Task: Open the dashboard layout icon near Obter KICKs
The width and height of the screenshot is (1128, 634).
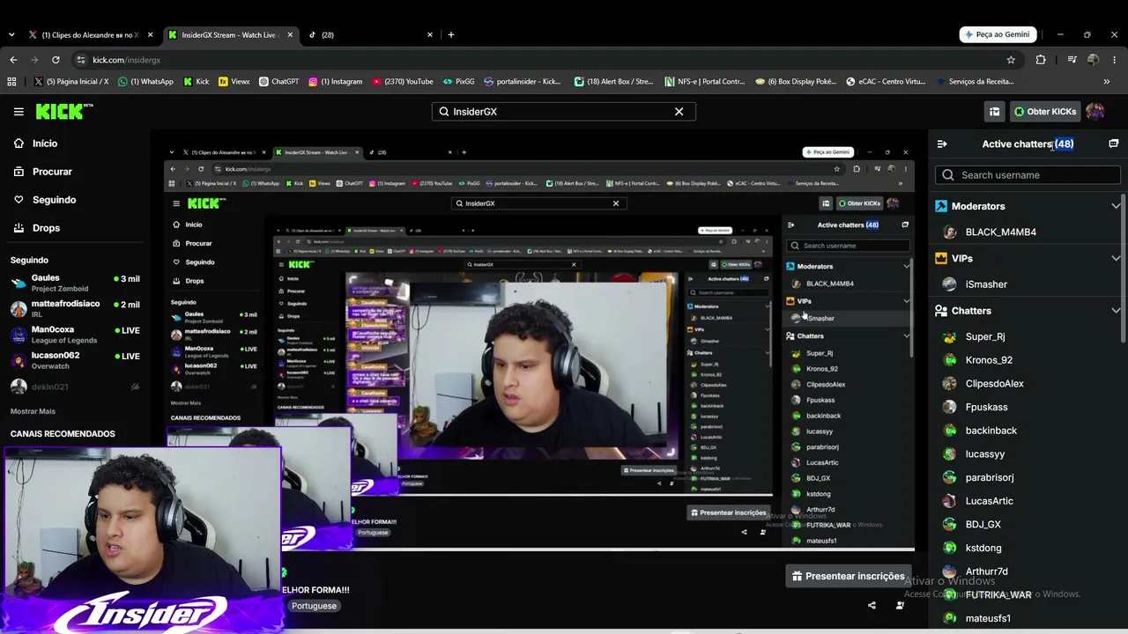Action: tap(994, 112)
